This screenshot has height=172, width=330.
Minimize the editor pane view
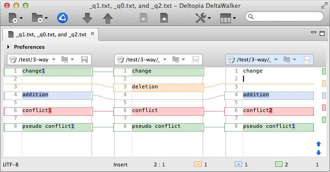pos(314,32)
